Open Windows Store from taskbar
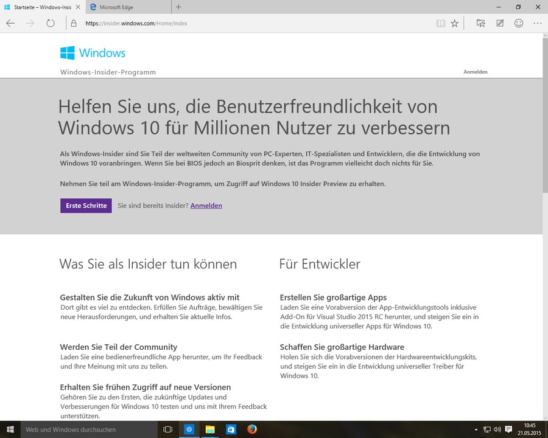Viewport: 548px width, 438px height. (231, 429)
